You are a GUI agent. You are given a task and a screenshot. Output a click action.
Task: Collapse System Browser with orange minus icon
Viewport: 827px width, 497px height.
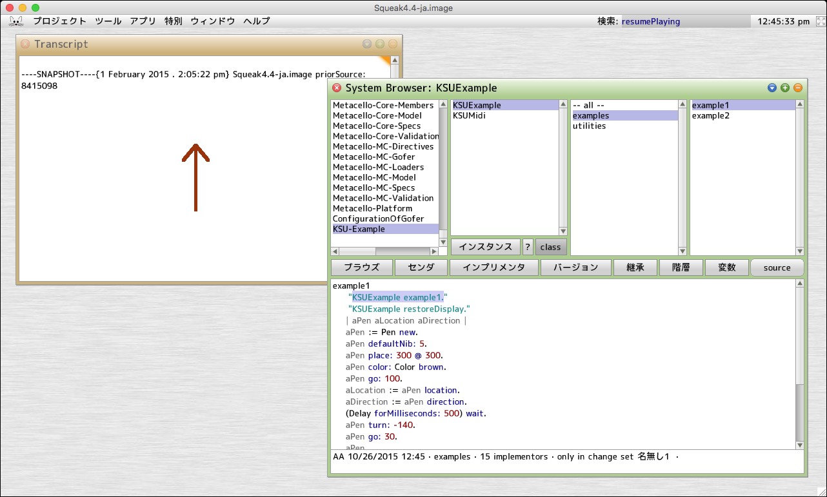798,88
